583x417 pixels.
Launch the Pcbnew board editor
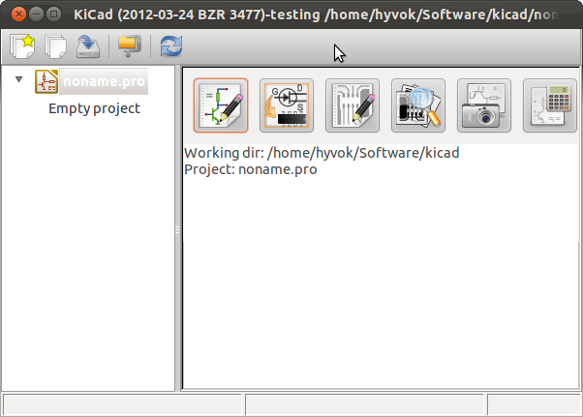tap(353, 105)
